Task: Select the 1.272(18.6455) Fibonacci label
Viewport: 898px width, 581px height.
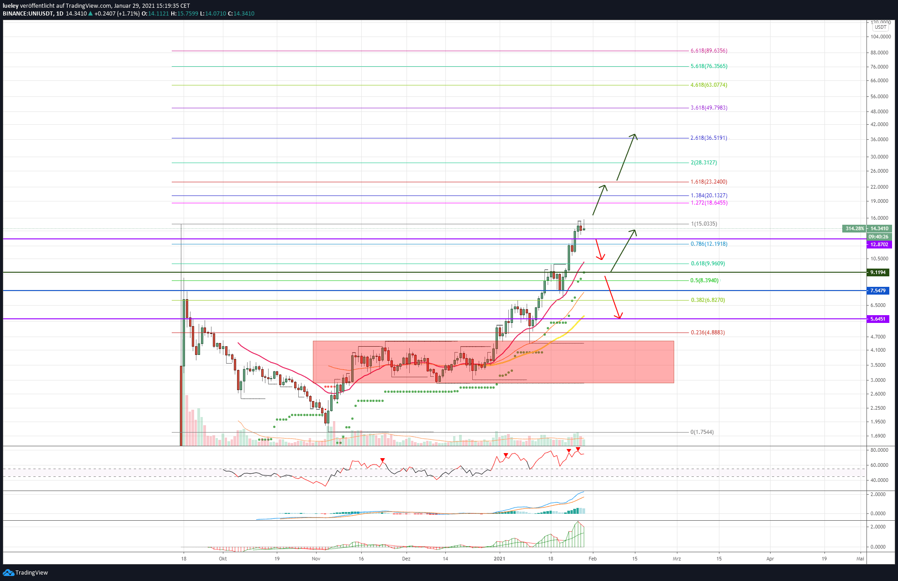Action: pos(709,203)
